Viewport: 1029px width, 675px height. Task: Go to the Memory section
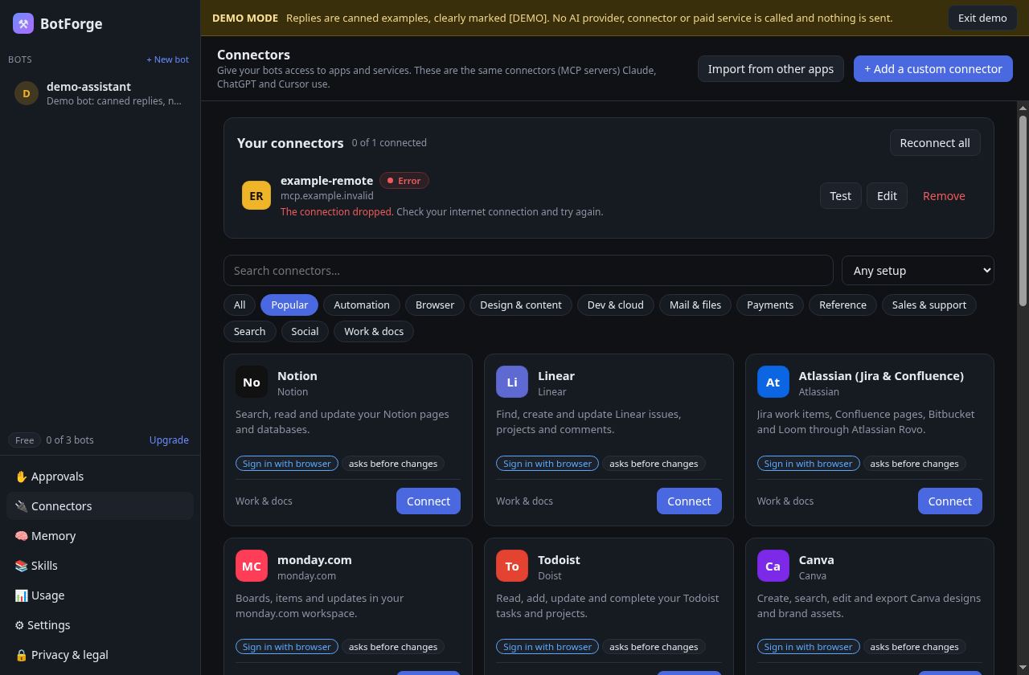[x=100, y=536]
